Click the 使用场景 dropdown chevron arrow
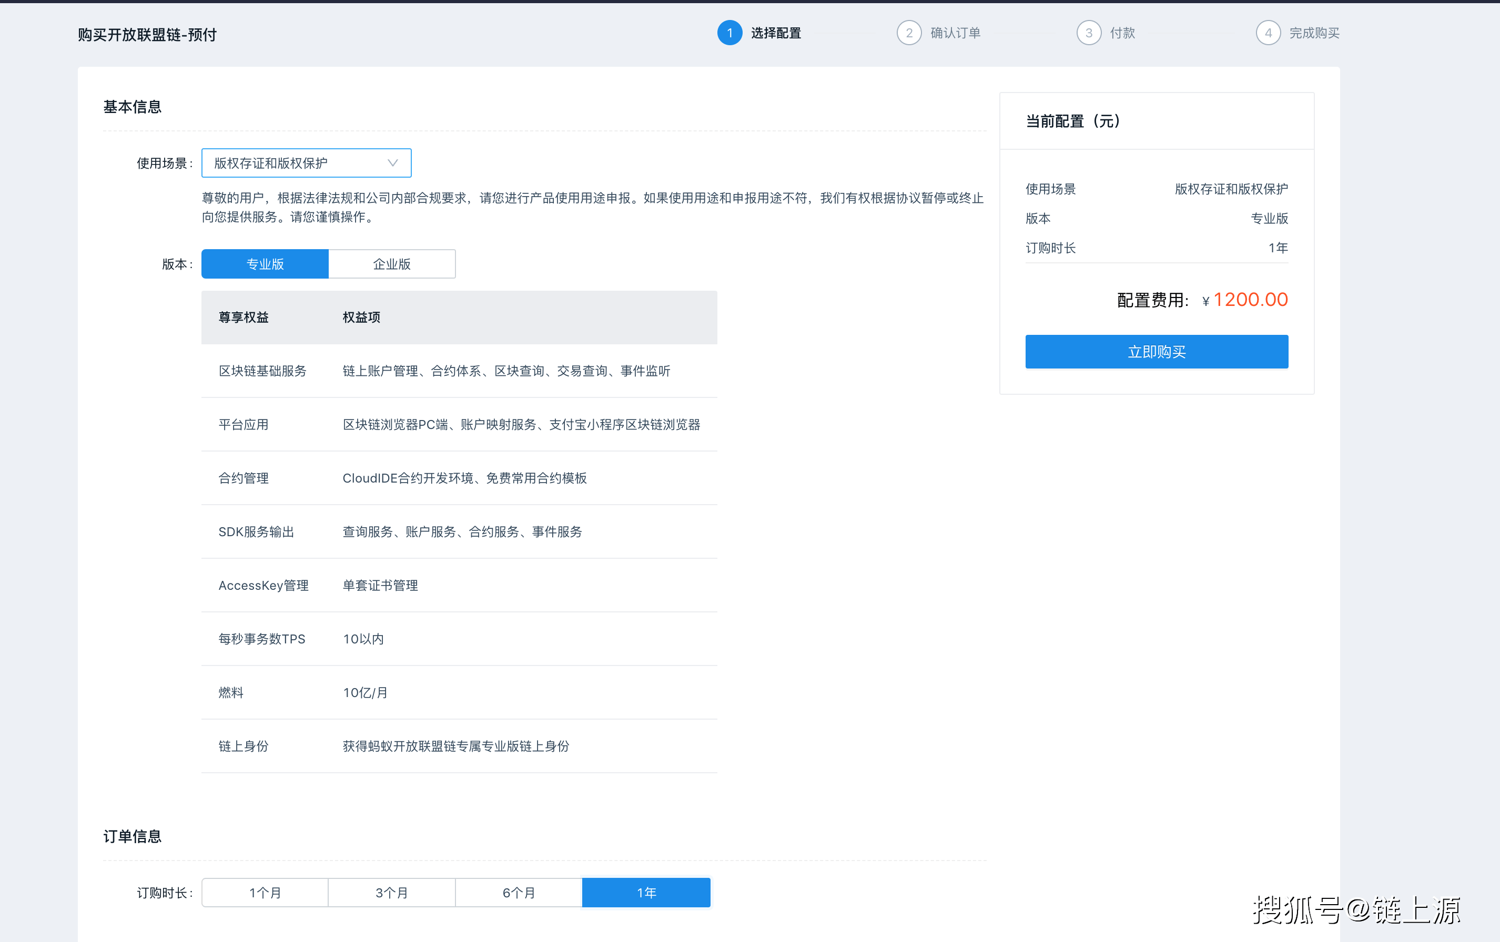This screenshot has height=942, width=1500. (x=392, y=163)
